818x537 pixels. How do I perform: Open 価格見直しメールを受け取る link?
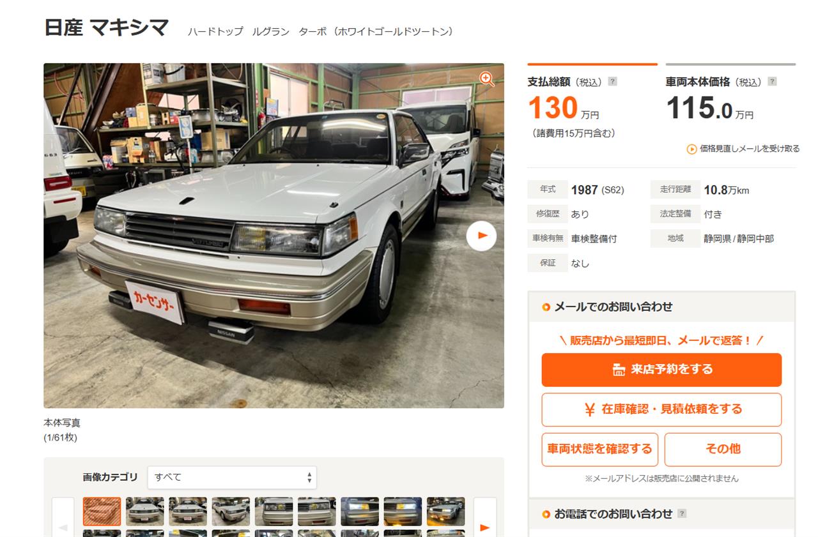coord(743,149)
